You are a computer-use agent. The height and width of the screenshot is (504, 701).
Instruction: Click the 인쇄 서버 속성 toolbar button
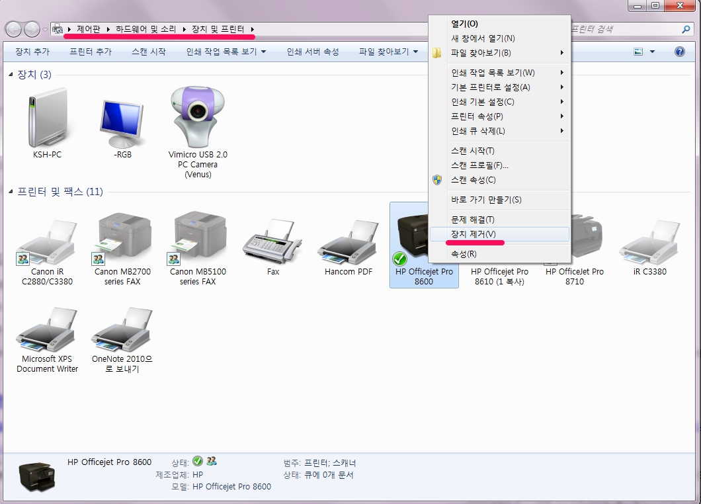click(x=313, y=52)
